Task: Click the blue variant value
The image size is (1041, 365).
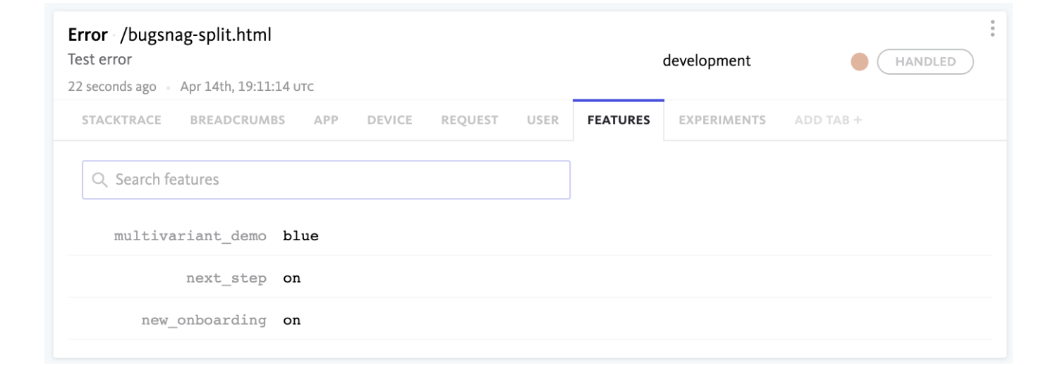Action: coord(301,236)
